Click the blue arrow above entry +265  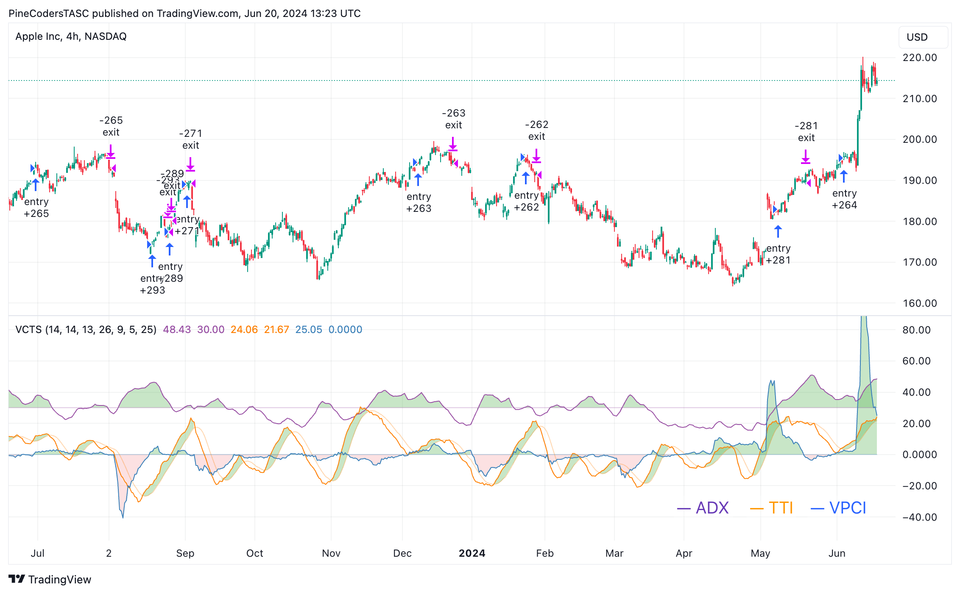point(36,185)
